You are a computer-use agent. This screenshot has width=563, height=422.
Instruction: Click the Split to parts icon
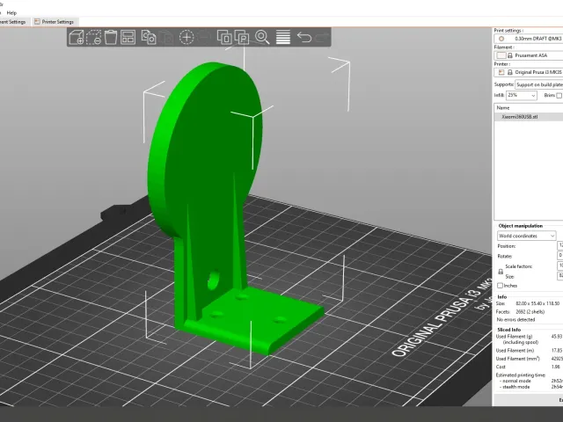pyautogui.click(x=242, y=37)
